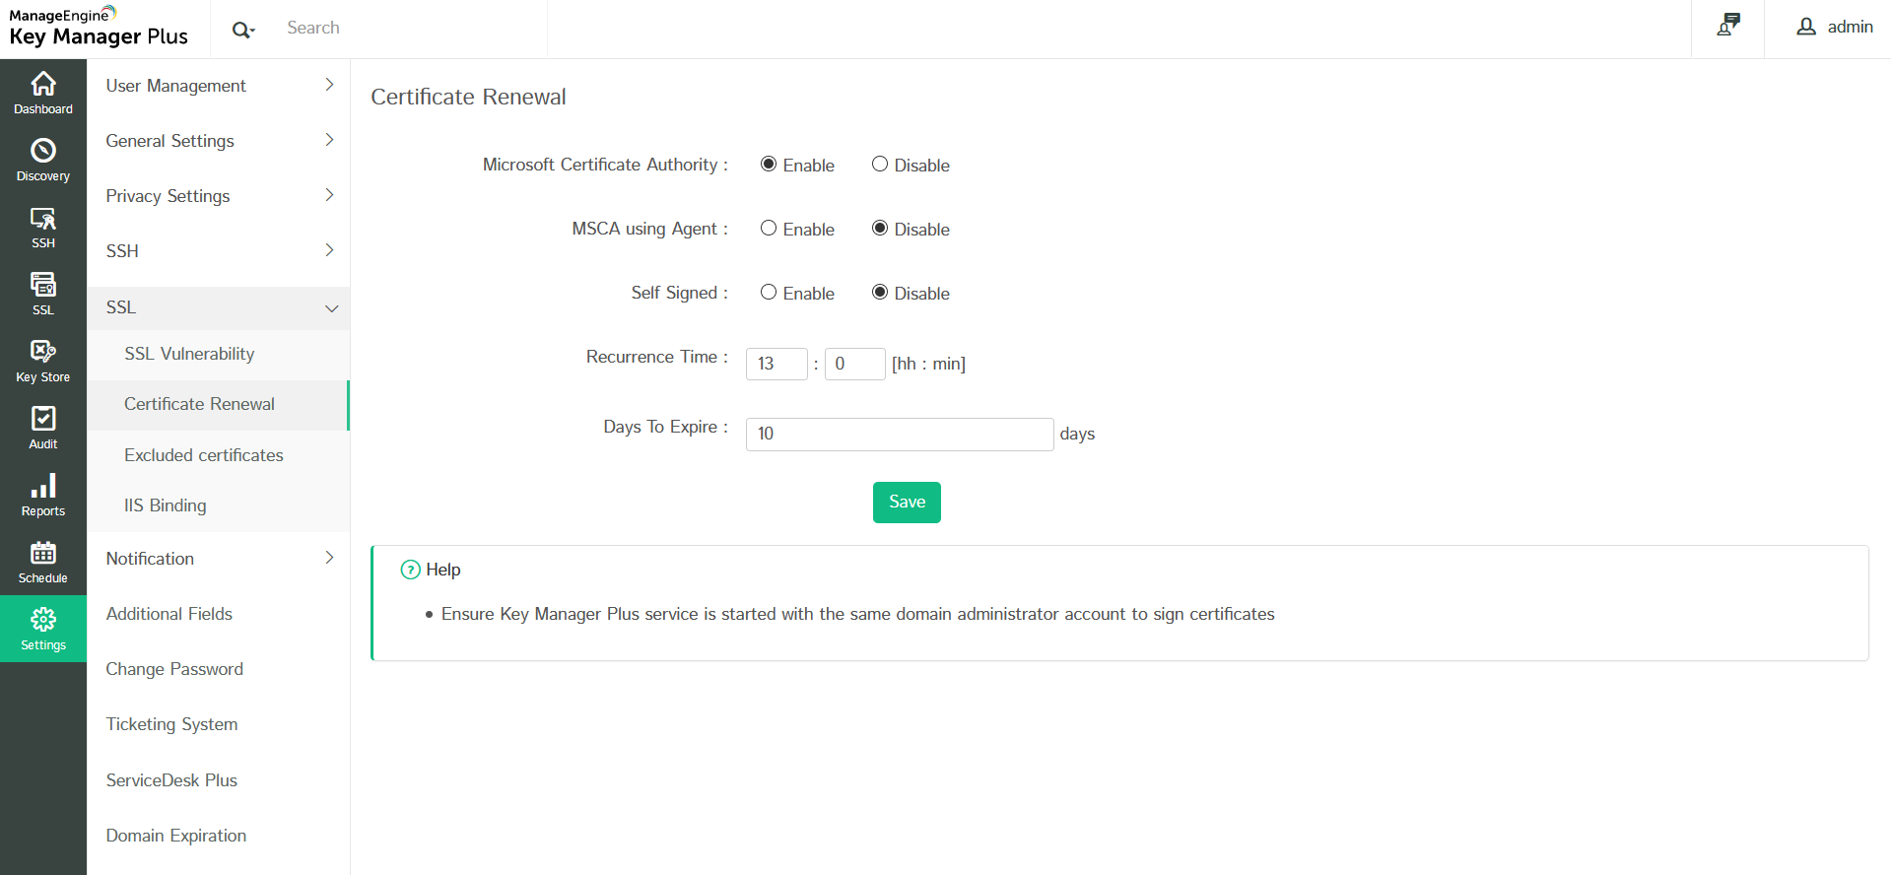1891x875 pixels.
Task: Save the certificate renewal settings
Action: click(907, 503)
